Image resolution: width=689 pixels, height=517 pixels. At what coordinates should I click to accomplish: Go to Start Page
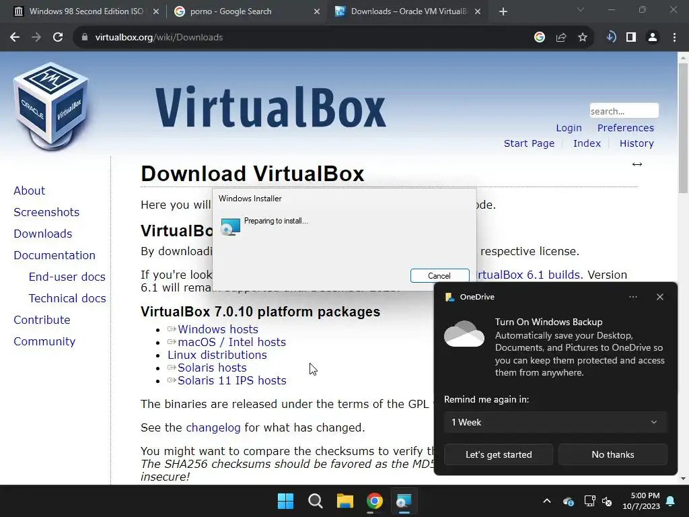pyautogui.click(x=529, y=143)
